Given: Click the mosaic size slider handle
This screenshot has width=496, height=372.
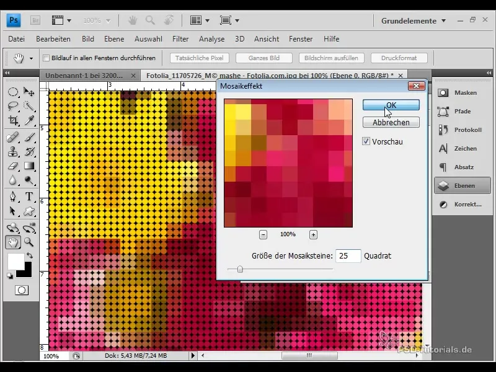Looking at the screenshot, I should pos(240,269).
